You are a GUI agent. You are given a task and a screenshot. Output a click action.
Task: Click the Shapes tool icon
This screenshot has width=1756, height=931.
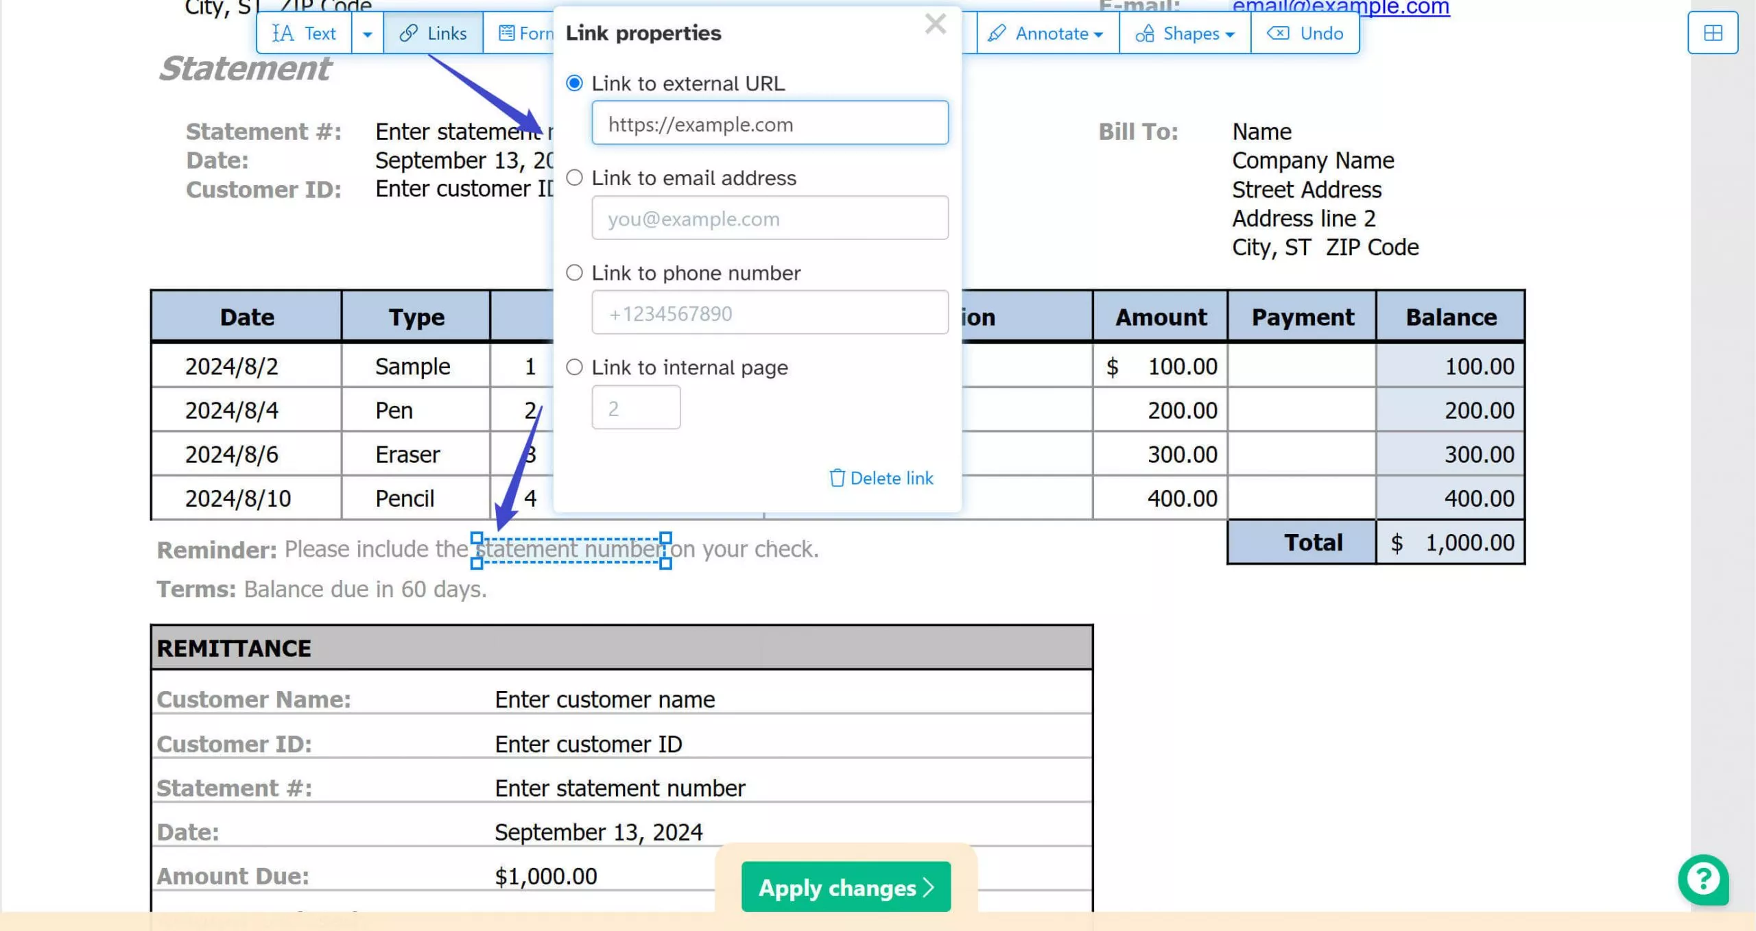click(1145, 33)
